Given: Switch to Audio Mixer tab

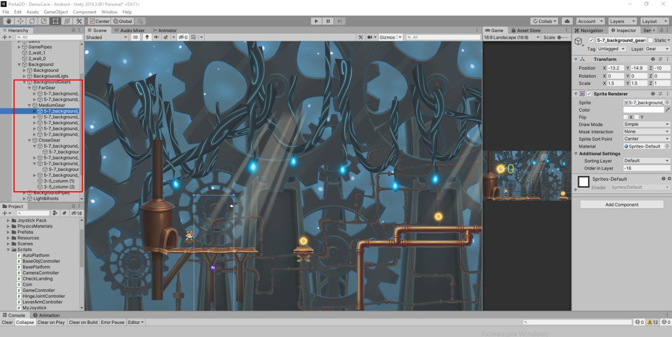Looking at the screenshot, I should pyautogui.click(x=129, y=30).
